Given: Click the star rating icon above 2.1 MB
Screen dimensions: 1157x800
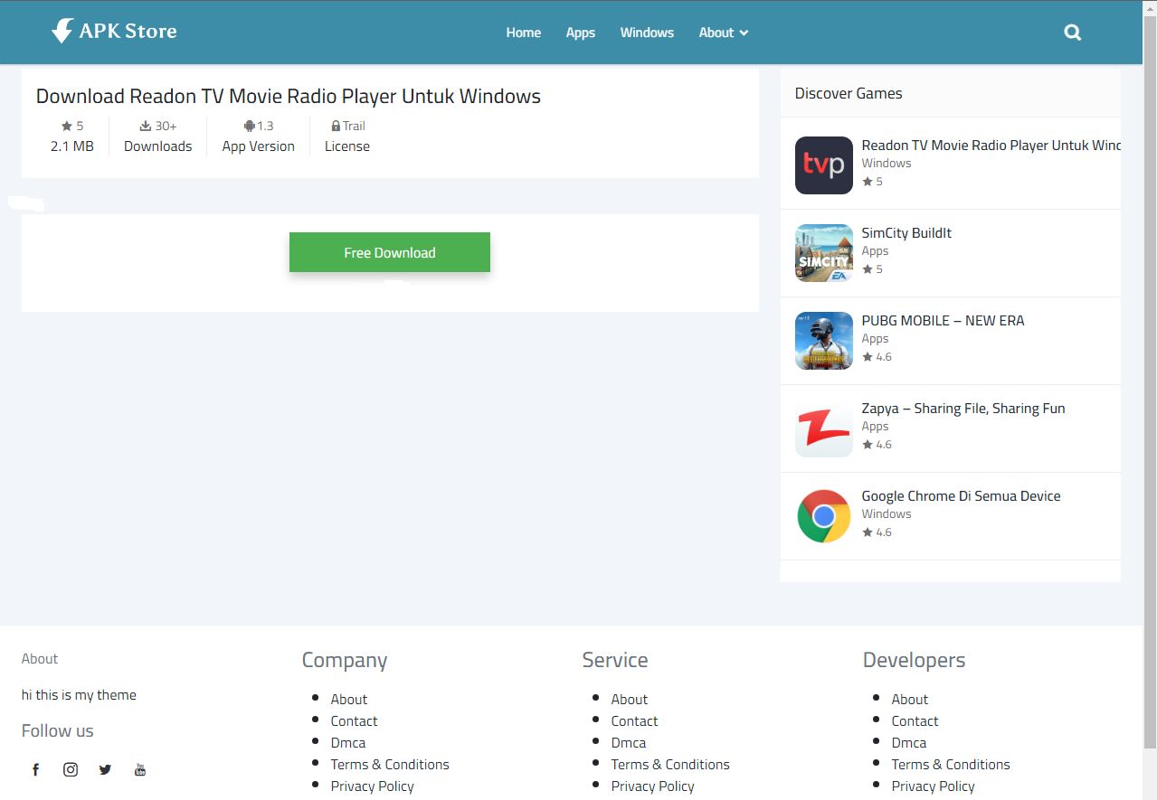Looking at the screenshot, I should tap(66, 126).
